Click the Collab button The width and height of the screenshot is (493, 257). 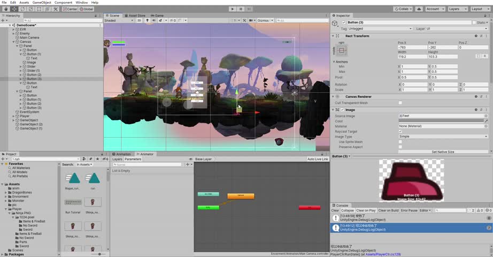click(403, 9)
